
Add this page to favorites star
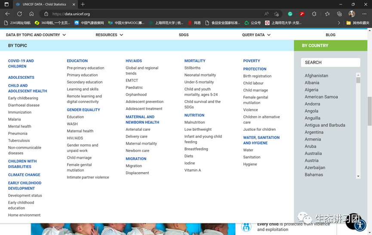click(276, 14)
